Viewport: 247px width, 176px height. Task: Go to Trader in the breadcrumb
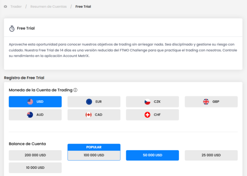coord(16,6)
